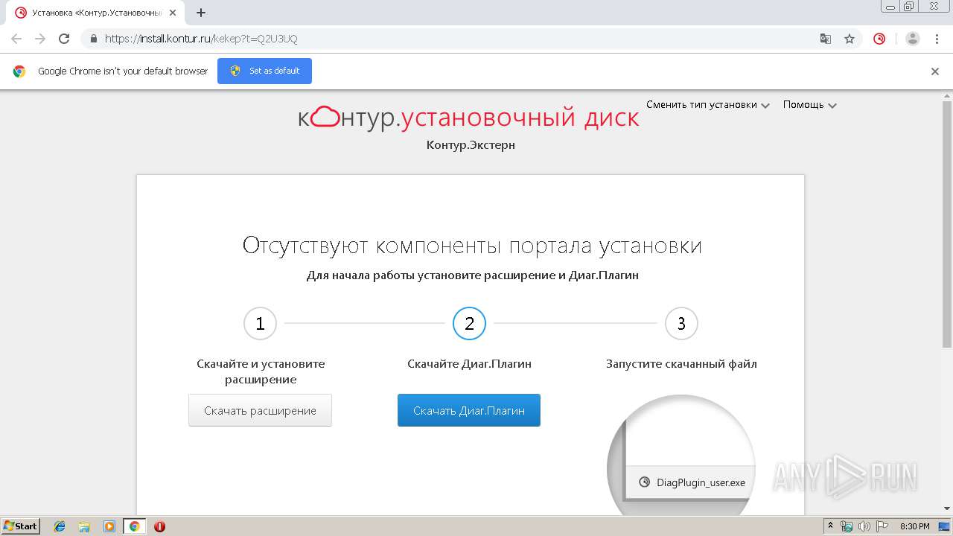The height and width of the screenshot is (536, 953).
Task: Select the Установка Контур tab
Action: (x=94, y=13)
